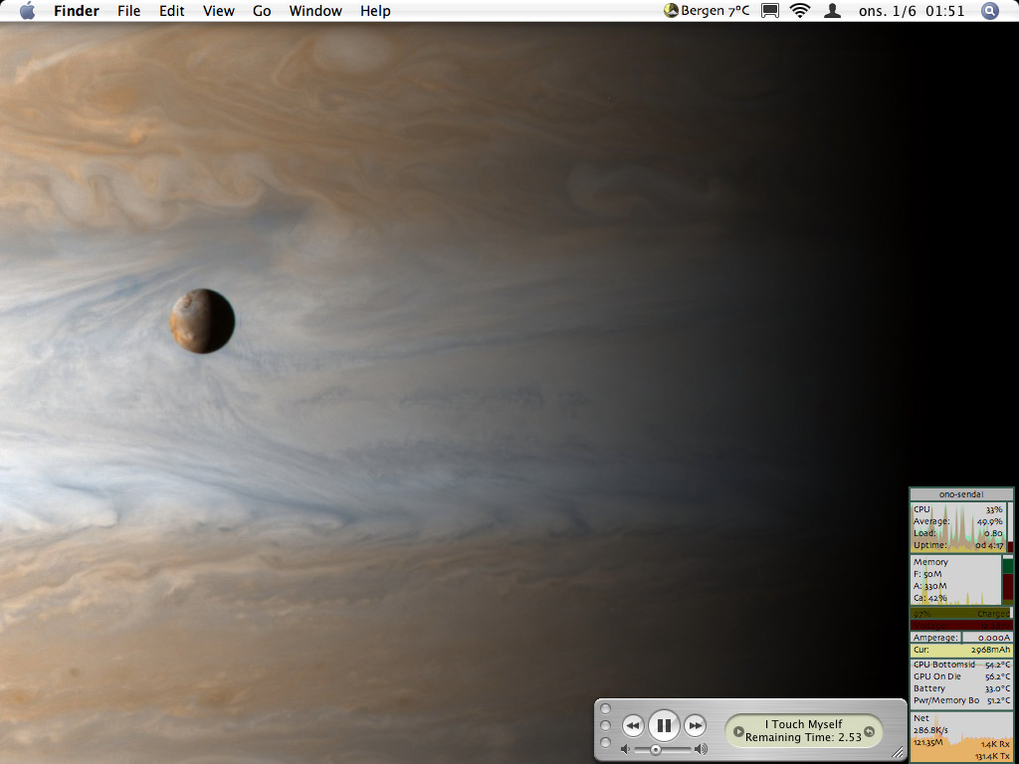The width and height of the screenshot is (1019, 764).
Task: Click the Bergen weather menu bar icon
Action: click(x=706, y=10)
